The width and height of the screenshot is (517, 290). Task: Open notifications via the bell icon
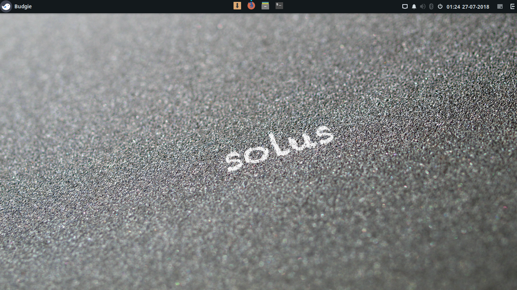414,6
